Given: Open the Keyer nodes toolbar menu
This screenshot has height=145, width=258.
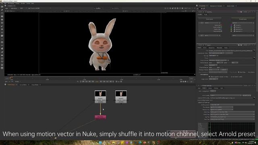Looking at the screenshot, I should coord(2,26).
